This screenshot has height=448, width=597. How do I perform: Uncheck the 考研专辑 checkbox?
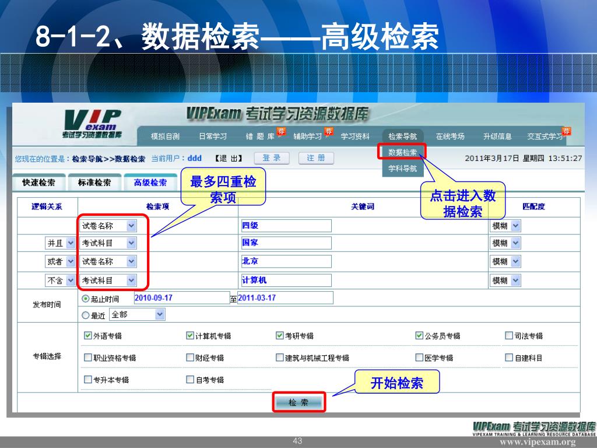click(280, 335)
